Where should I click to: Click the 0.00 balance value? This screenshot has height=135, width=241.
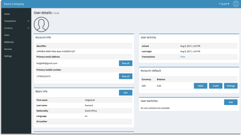[159, 86]
